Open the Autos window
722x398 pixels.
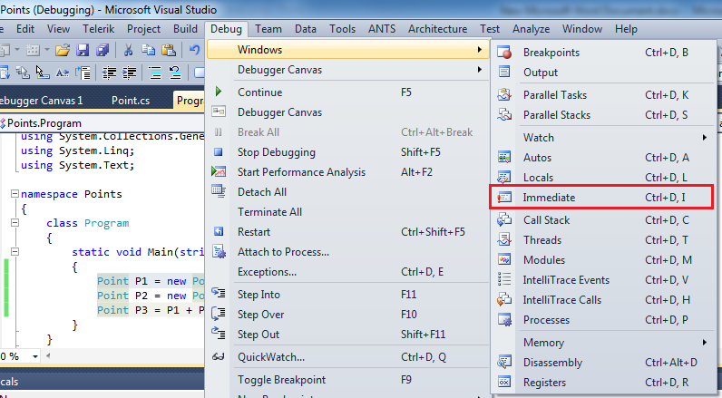click(x=603, y=158)
